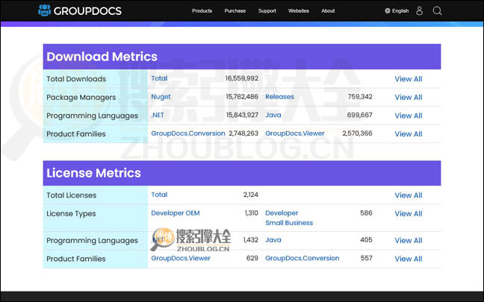Open the Purchase menu
Viewport: 484px width, 302px height.
235,10
